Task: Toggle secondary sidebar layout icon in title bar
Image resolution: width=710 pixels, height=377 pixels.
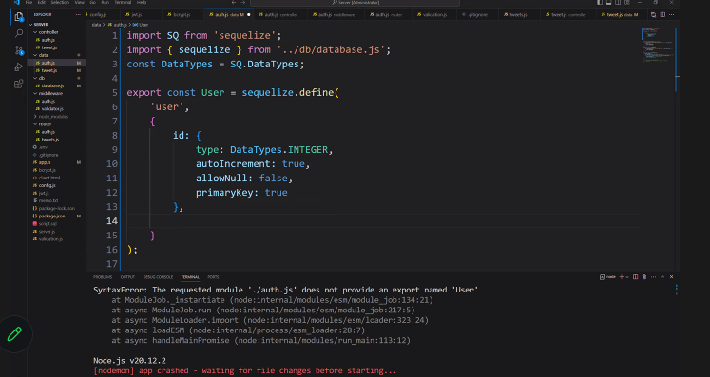Action: [618, 2]
